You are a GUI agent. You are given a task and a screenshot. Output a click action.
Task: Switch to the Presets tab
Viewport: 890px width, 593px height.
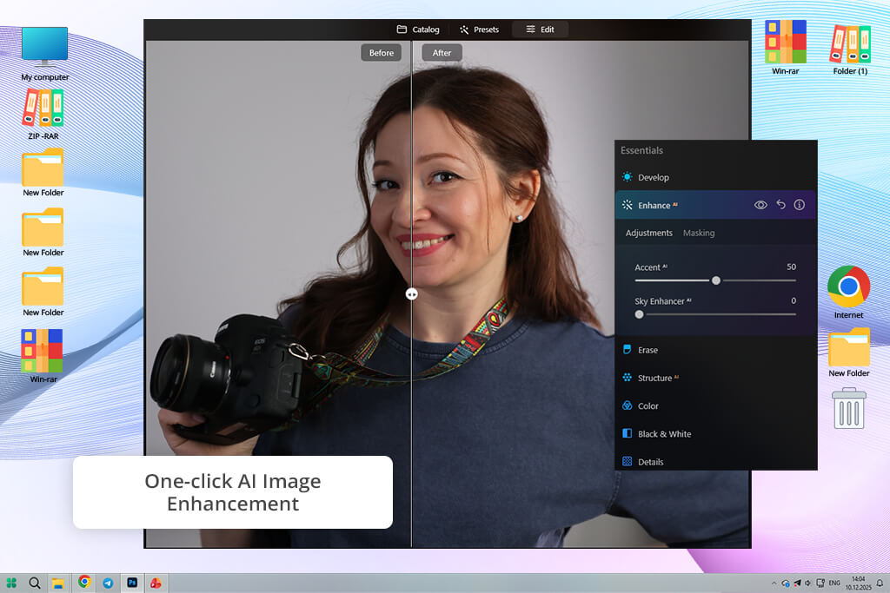click(479, 30)
